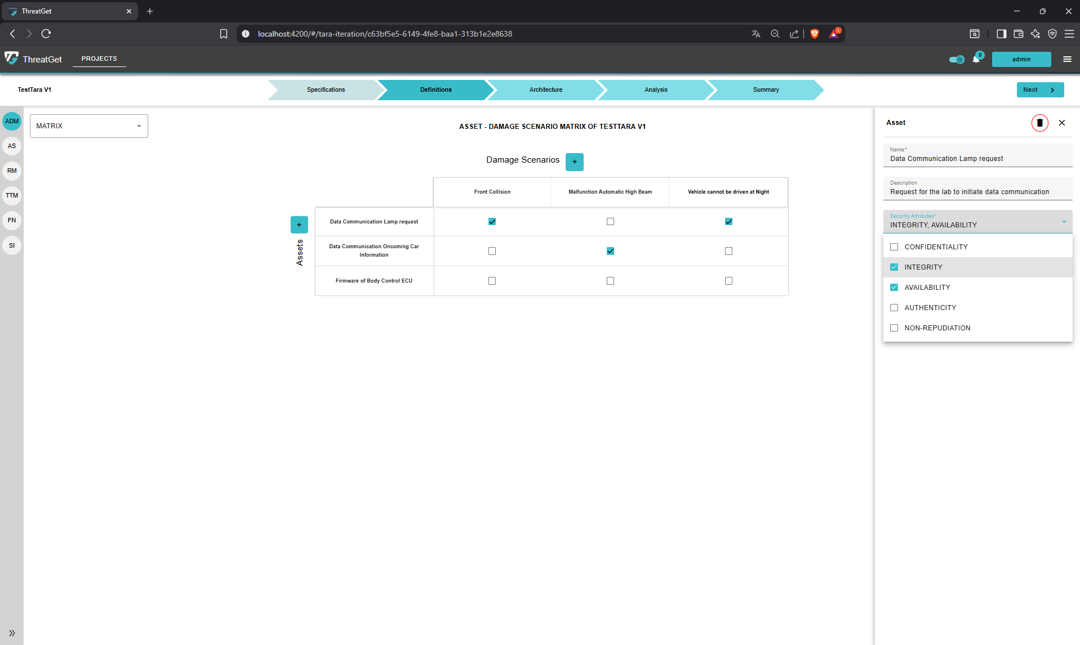Go to the Summary stage
This screenshot has height=645, width=1080.
[765, 89]
